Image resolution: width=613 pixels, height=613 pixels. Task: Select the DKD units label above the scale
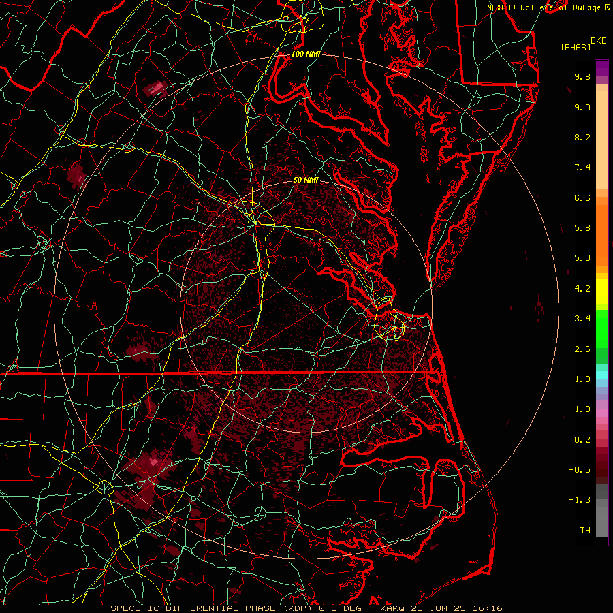(x=598, y=41)
